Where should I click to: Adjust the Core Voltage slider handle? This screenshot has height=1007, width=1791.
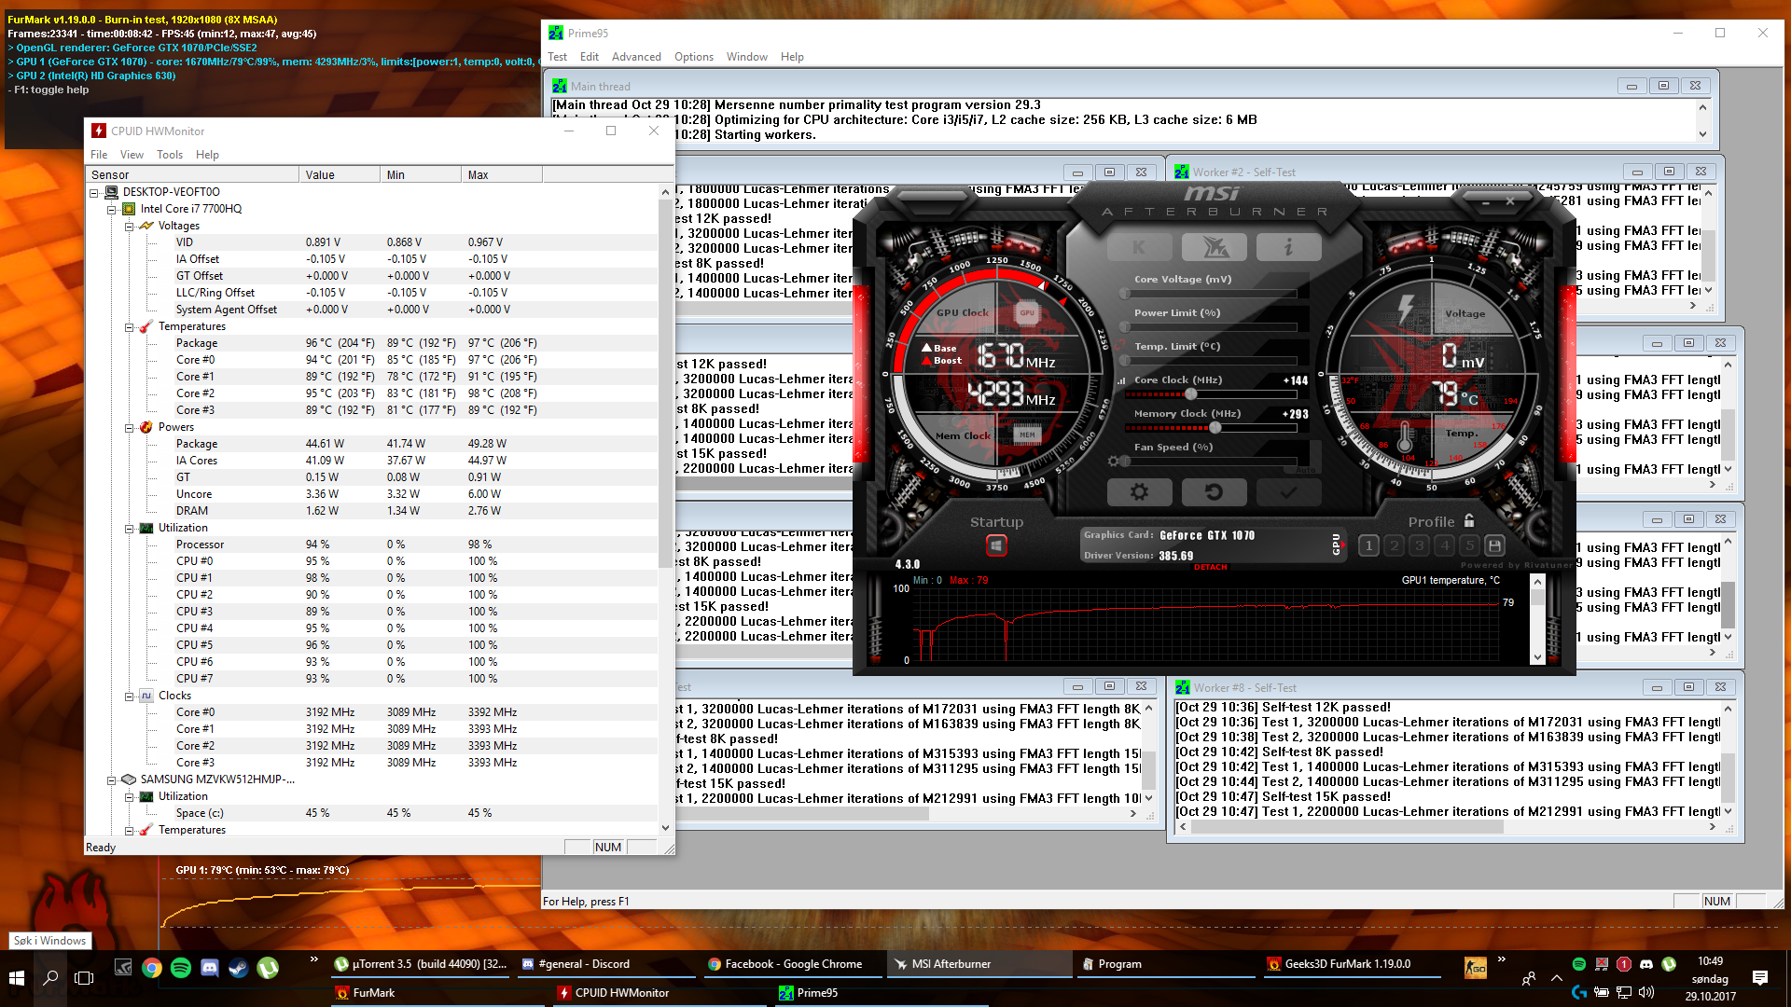tap(1125, 293)
